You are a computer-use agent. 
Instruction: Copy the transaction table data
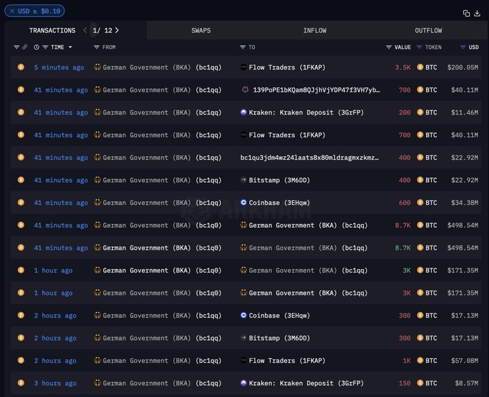click(466, 13)
